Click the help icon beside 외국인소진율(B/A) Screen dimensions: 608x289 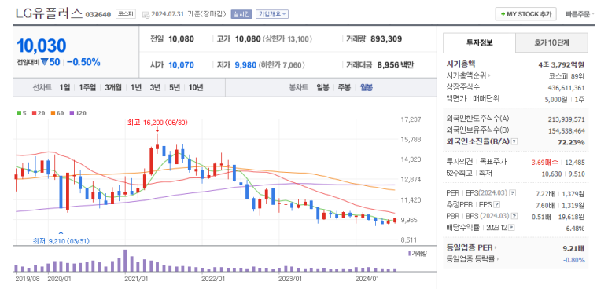point(514,142)
